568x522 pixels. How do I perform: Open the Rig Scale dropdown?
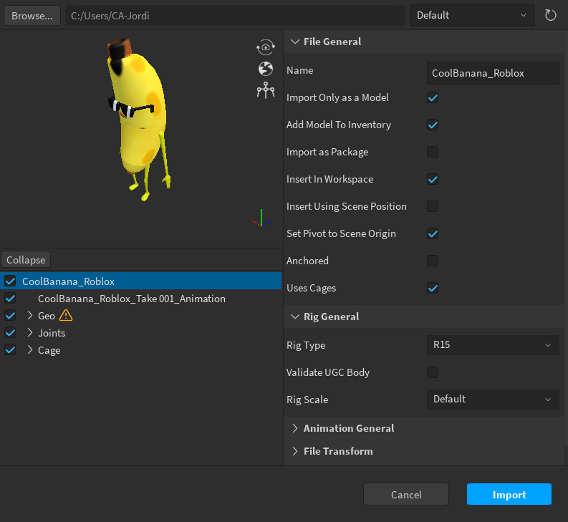[493, 400]
